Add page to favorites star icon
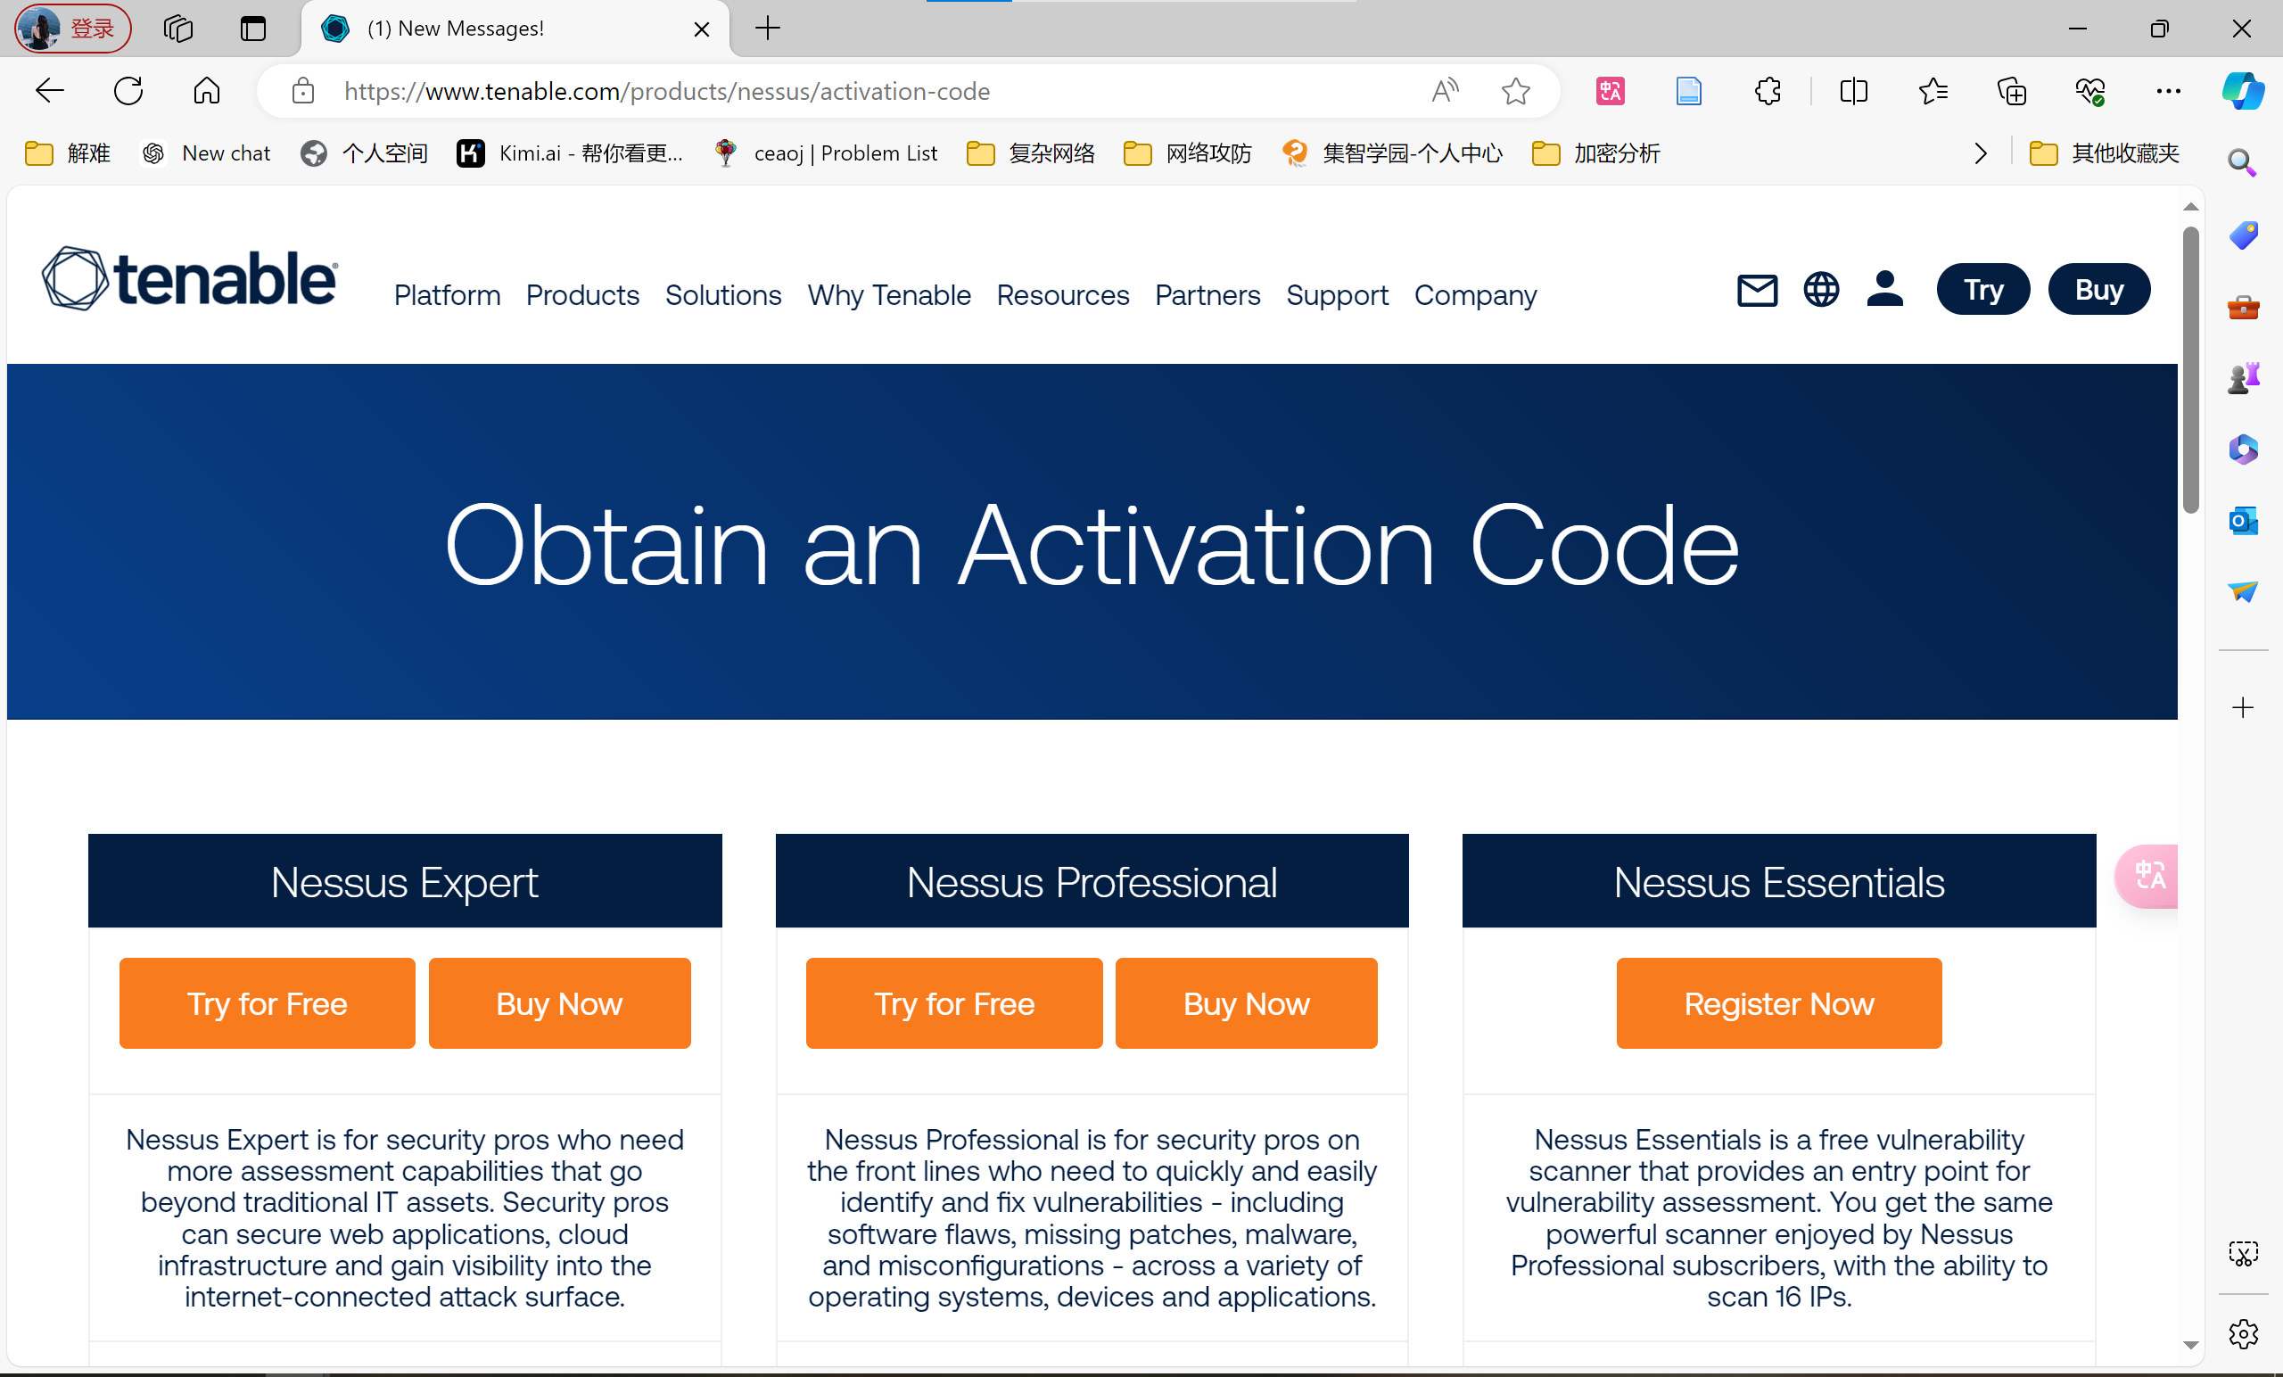The height and width of the screenshot is (1377, 2283). pos(1516,91)
